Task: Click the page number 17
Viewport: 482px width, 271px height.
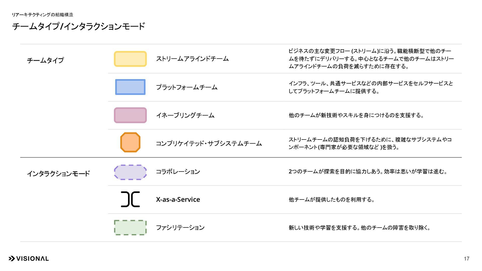Action: coord(467,259)
